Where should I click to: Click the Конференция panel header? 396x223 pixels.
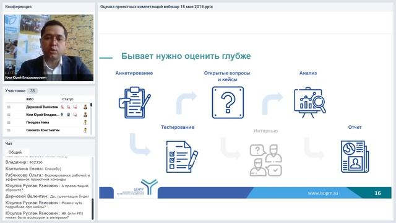click(x=18, y=7)
